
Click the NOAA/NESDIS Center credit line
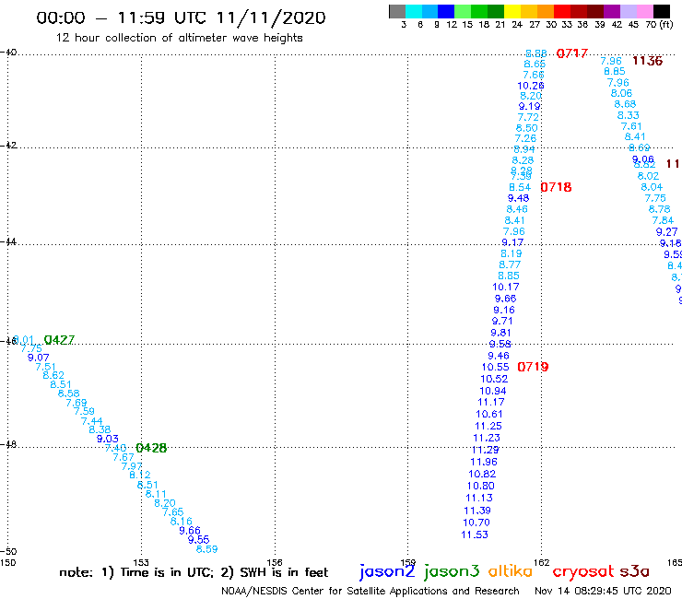click(x=370, y=591)
